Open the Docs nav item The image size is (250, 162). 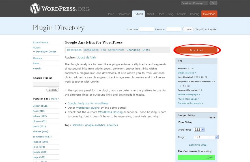(x=161, y=14)
